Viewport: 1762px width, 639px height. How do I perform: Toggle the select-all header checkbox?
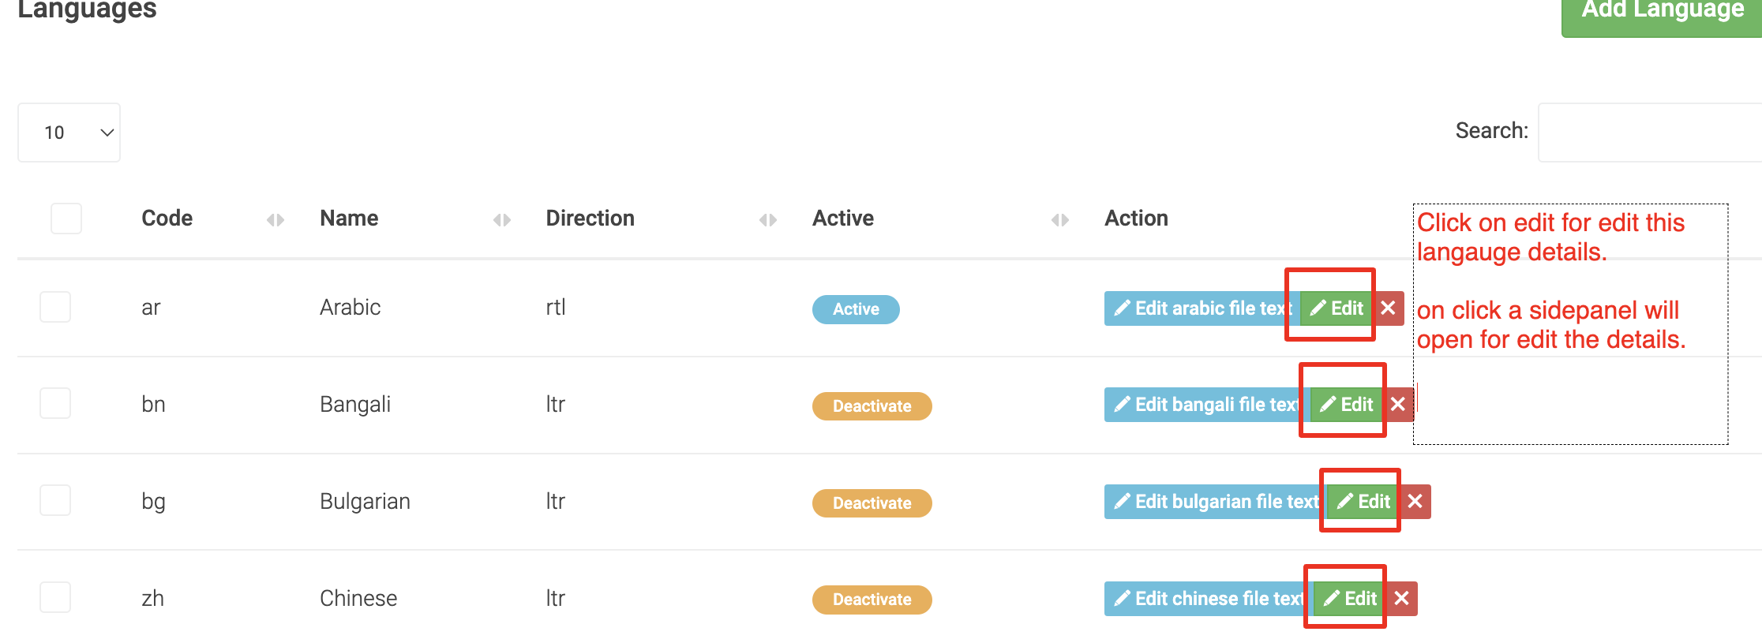coord(66,219)
